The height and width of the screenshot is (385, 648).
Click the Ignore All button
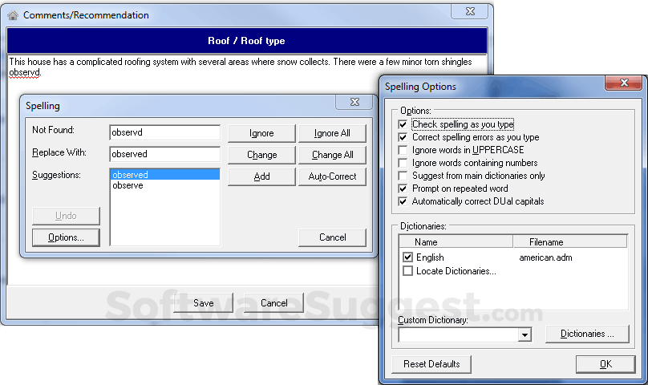pos(332,133)
